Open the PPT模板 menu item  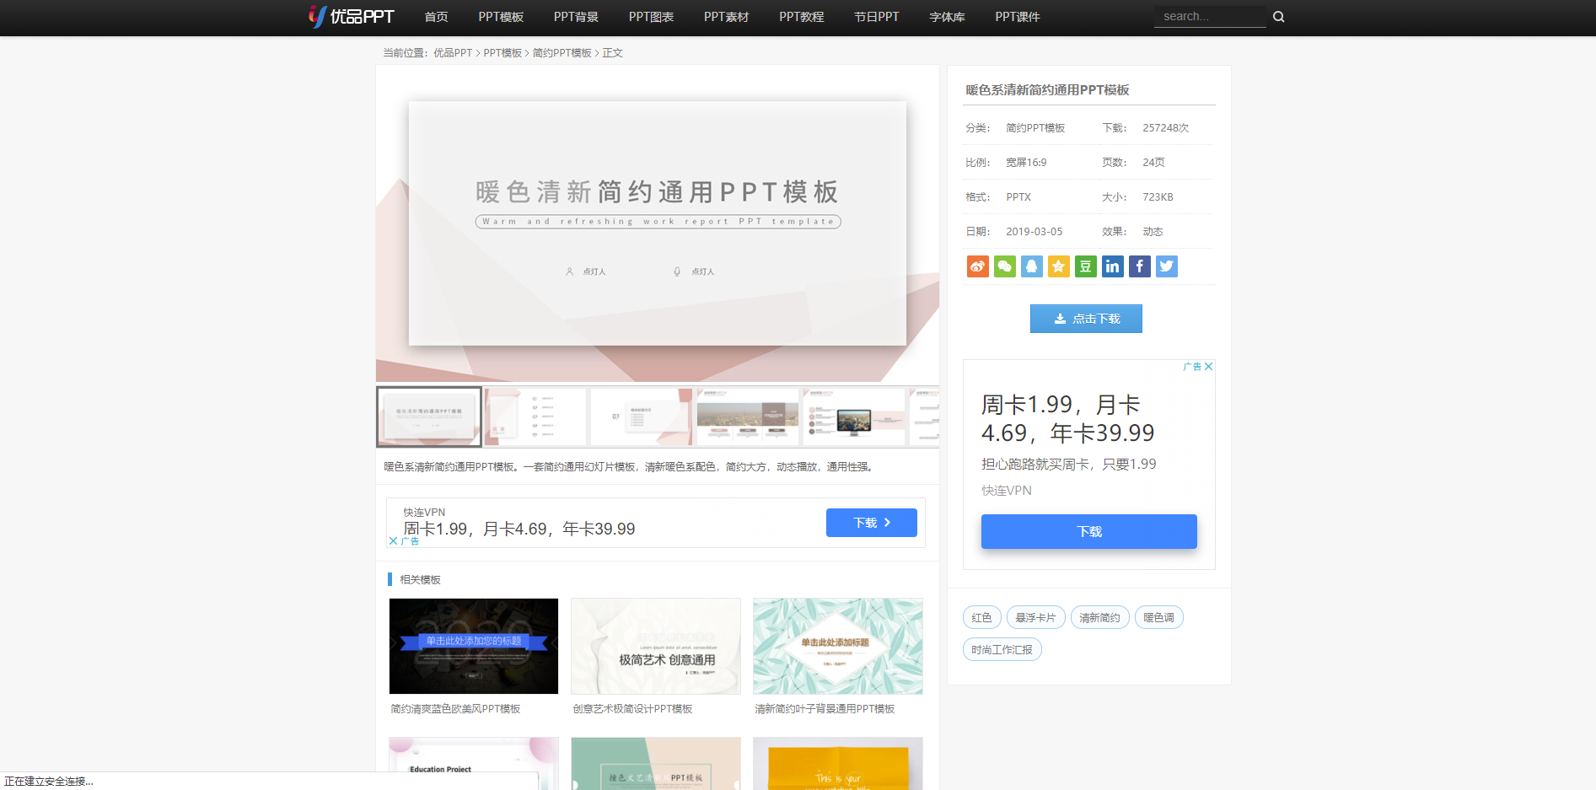pyautogui.click(x=500, y=16)
